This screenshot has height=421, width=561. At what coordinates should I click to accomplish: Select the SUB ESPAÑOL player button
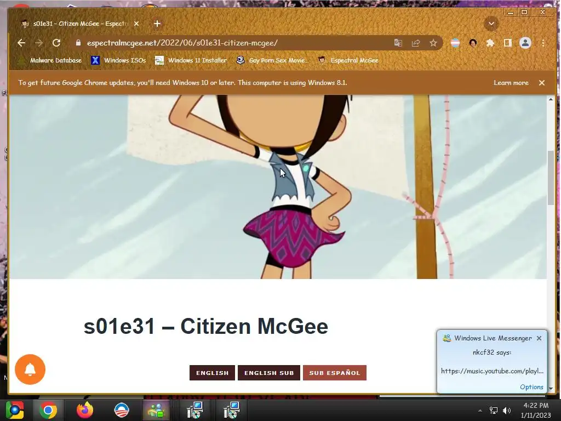pyautogui.click(x=335, y=373)
